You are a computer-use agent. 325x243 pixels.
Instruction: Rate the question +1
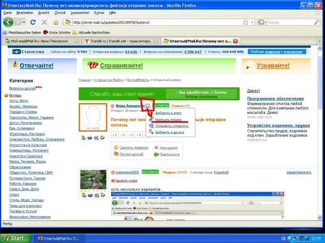(115, 135)
